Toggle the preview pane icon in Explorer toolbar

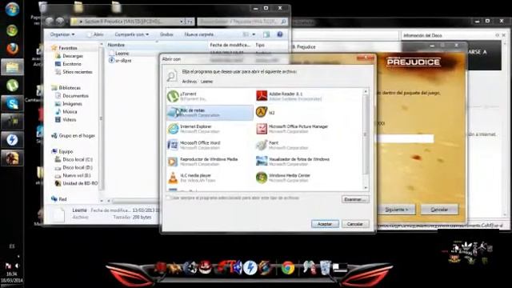coord(266,34)
